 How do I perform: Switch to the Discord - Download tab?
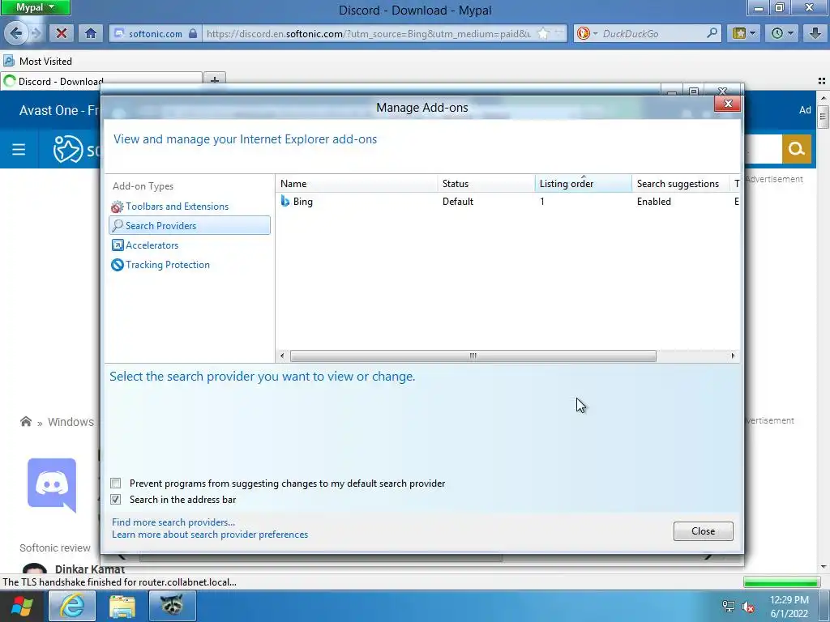101,81
